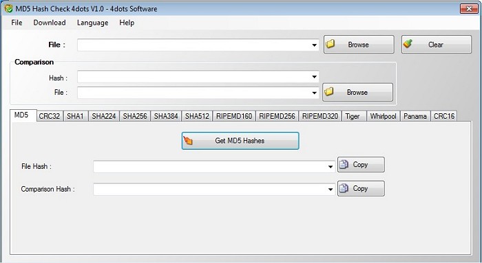Click the Clear button
This screenshot has height=263, width=482.
[436, 45]
